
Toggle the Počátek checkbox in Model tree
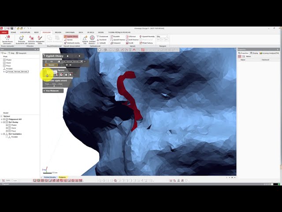point(7,137)
